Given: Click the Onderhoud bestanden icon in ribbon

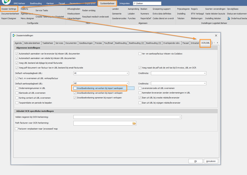Looking at the screenshot, I should coord(229,19).
